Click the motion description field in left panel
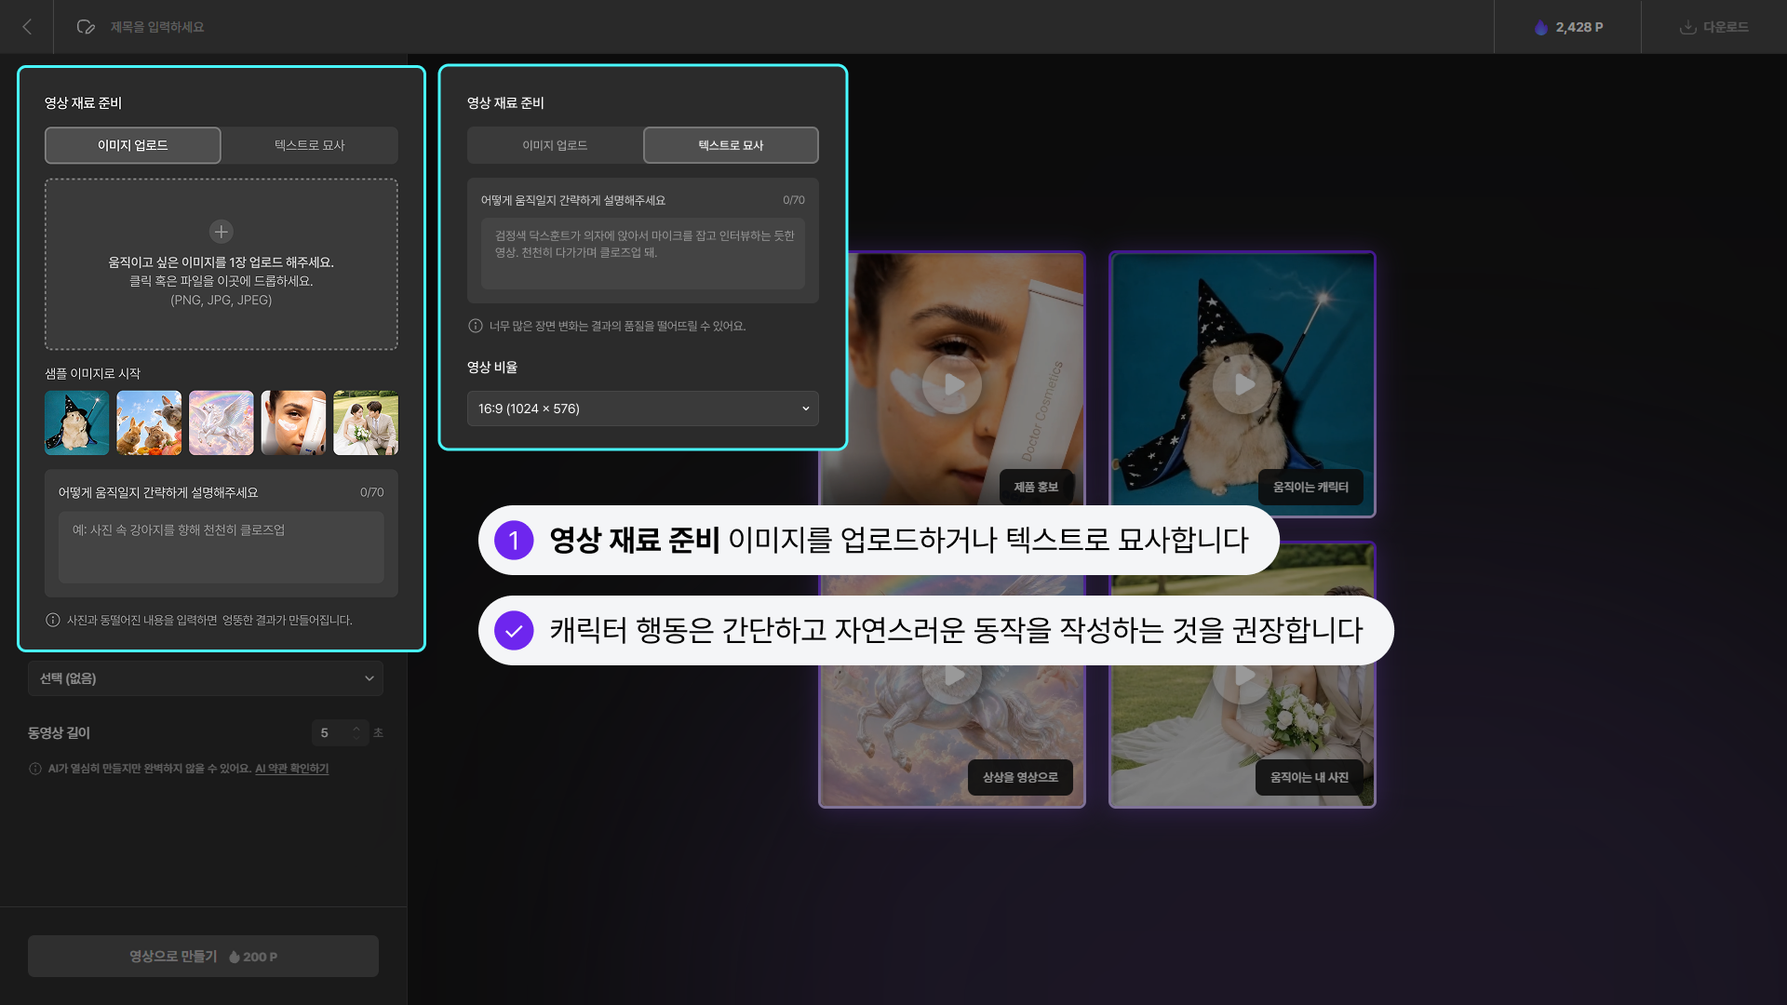Viewport: 1787px width, 1005px height. point(222,547)
